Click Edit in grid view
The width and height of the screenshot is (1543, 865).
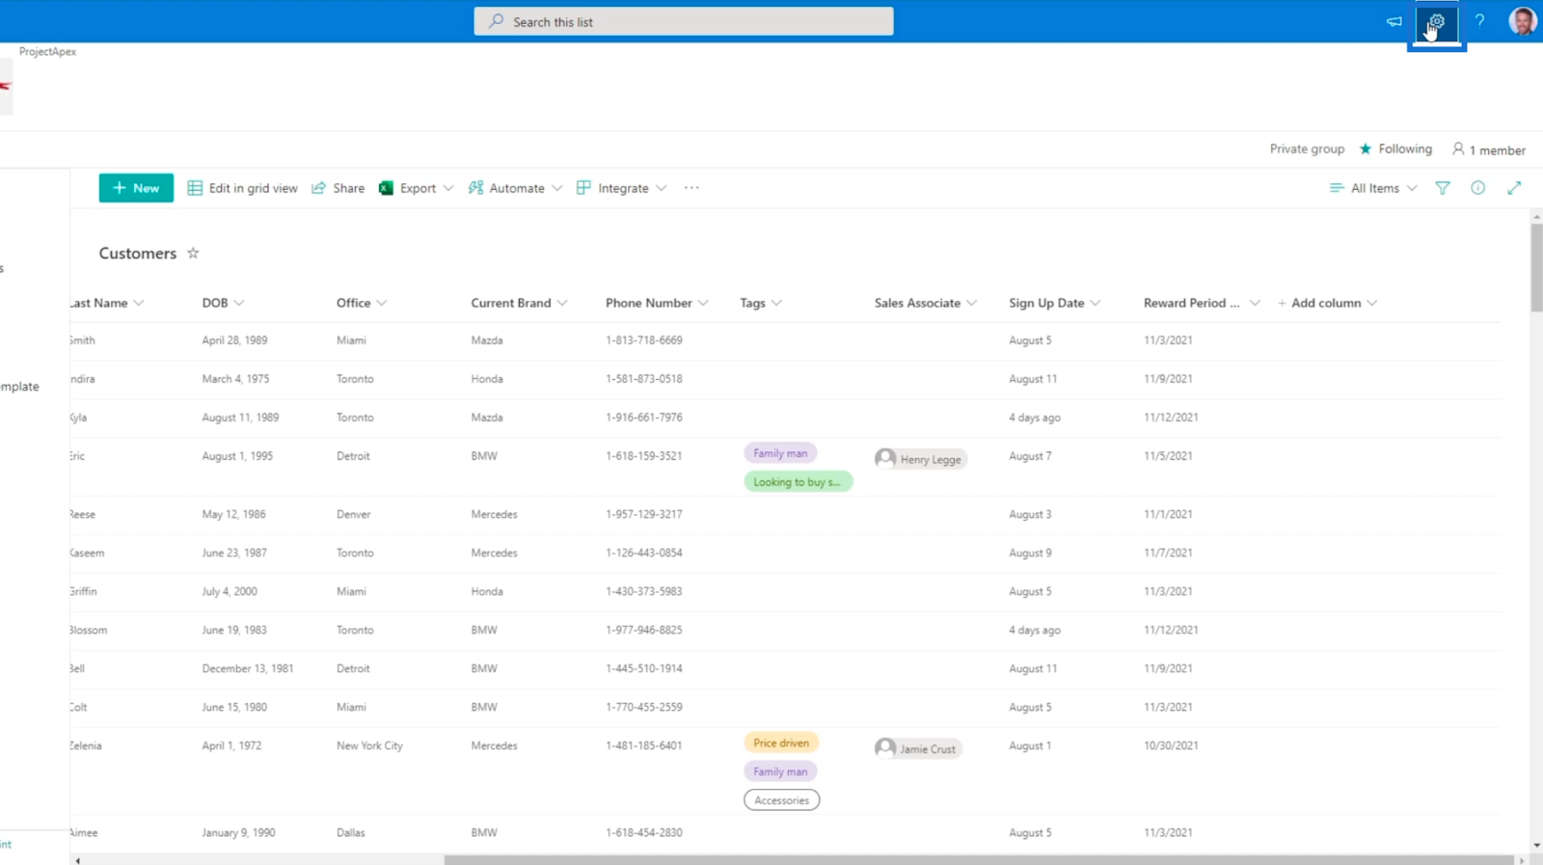pyautogui.click(x=243, y=188)
